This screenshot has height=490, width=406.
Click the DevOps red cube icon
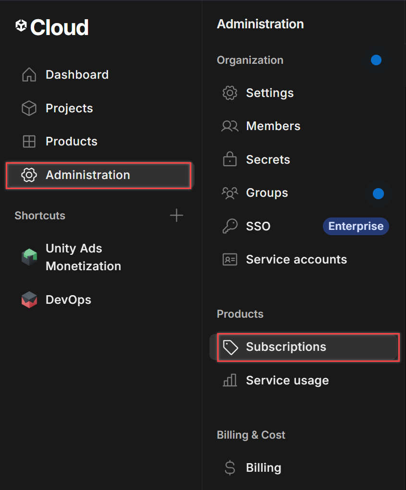[29, 299]
